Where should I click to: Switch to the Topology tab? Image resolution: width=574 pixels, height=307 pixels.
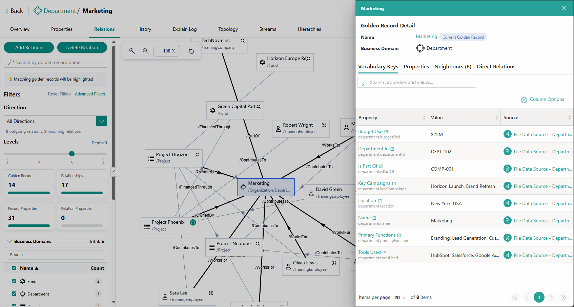(228, 29)
